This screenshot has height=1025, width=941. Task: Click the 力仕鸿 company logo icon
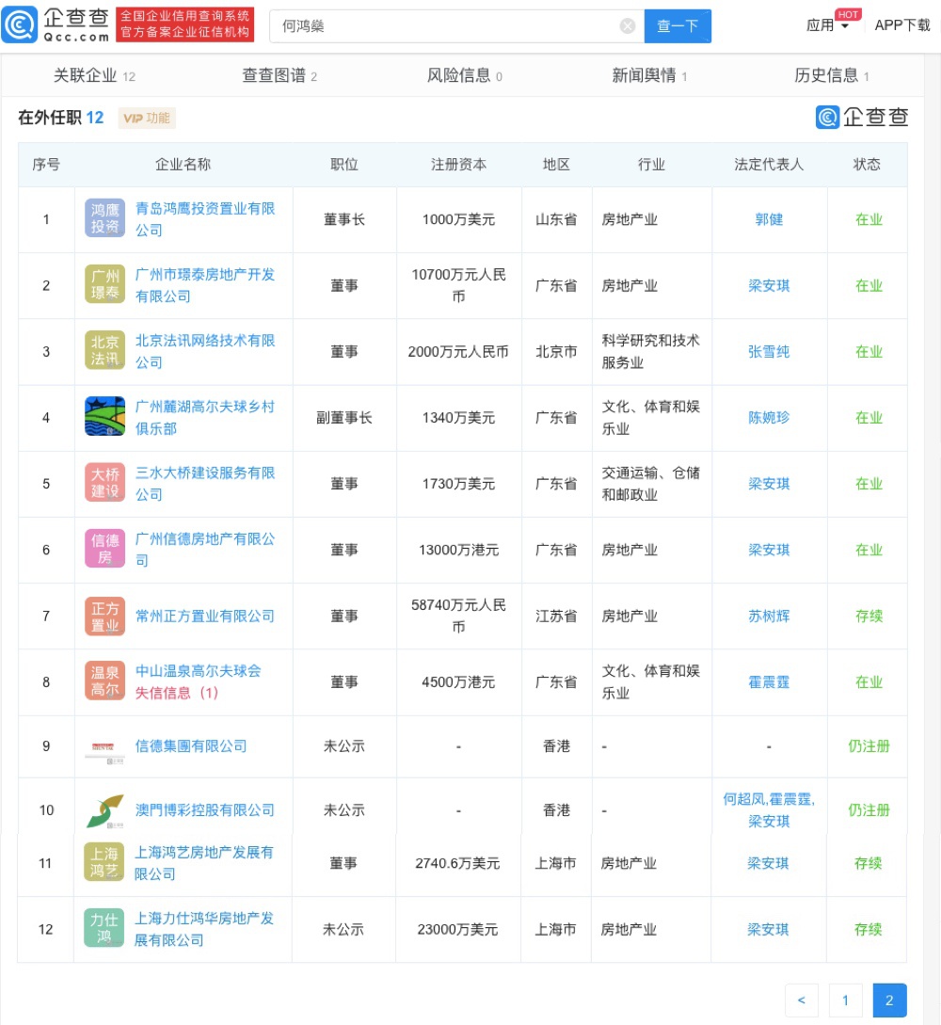pos(104,928)
